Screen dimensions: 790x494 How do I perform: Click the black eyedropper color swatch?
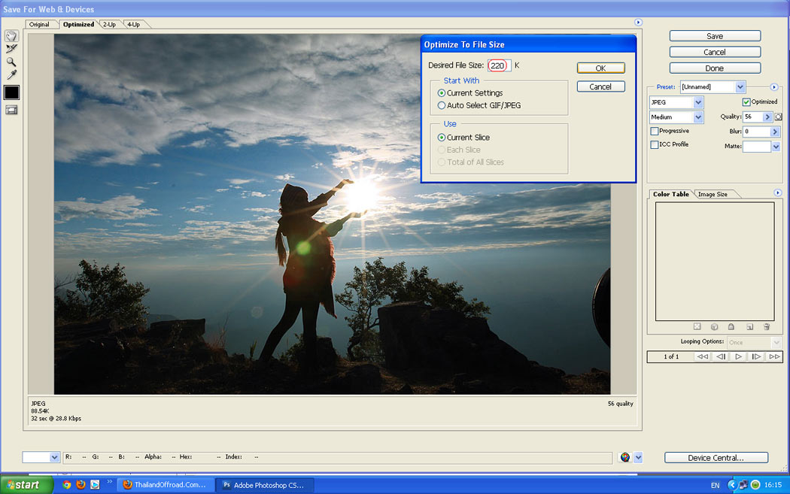(x=11, y=92)
